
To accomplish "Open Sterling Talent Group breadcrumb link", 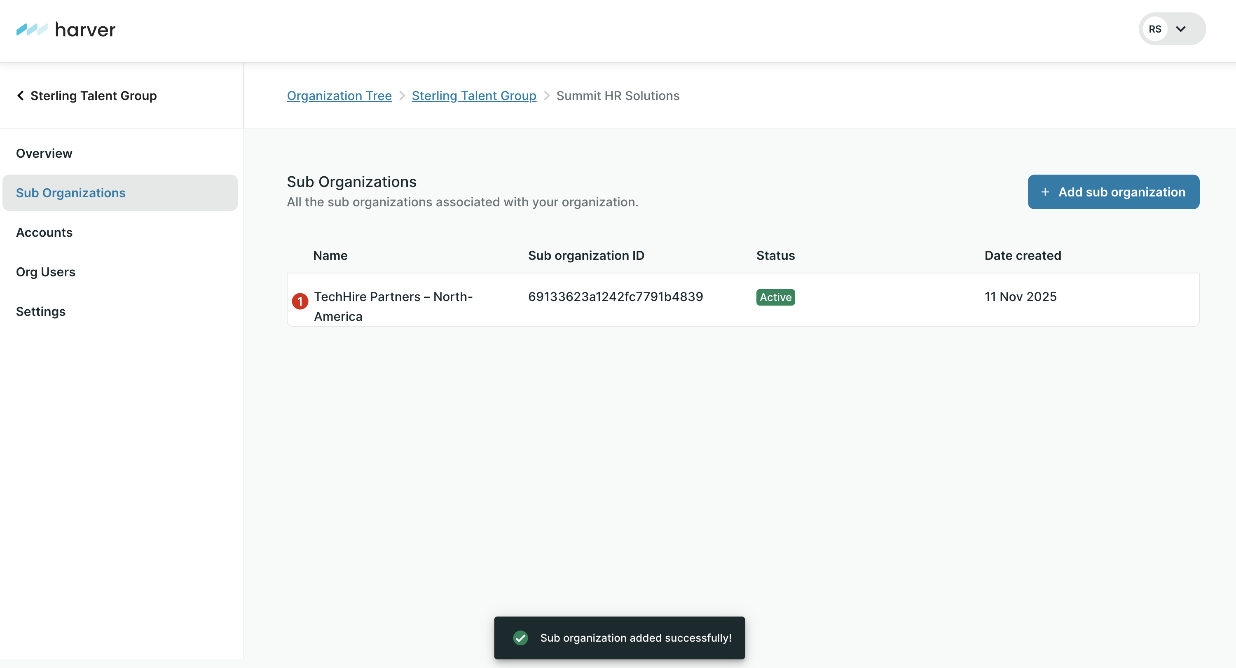I will pyautogui.click(x=473, y=96).
